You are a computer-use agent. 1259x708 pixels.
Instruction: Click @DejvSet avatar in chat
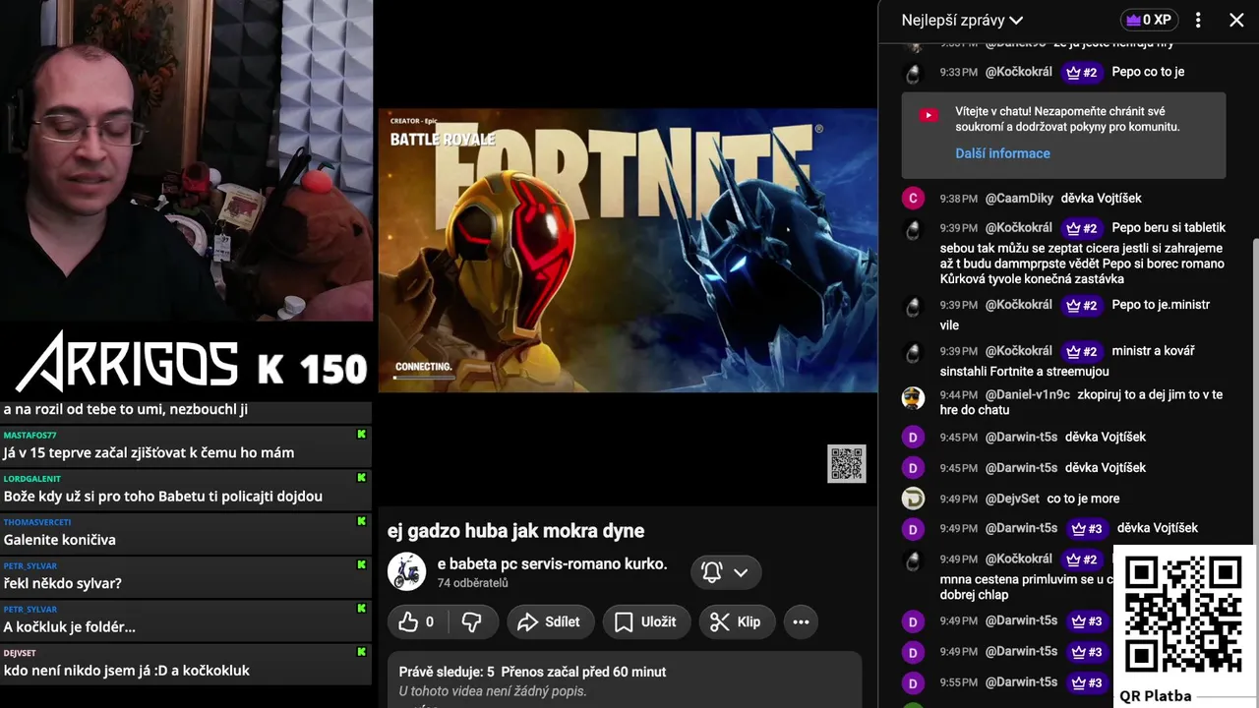click(913, 499)
